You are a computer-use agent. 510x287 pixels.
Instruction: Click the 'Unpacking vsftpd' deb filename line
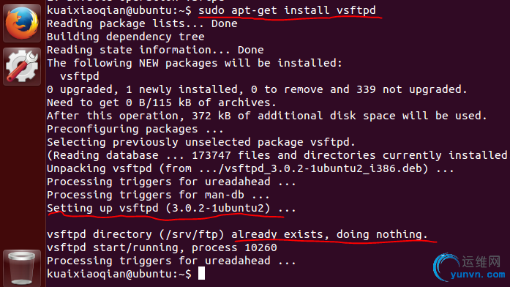pos(250,168)
